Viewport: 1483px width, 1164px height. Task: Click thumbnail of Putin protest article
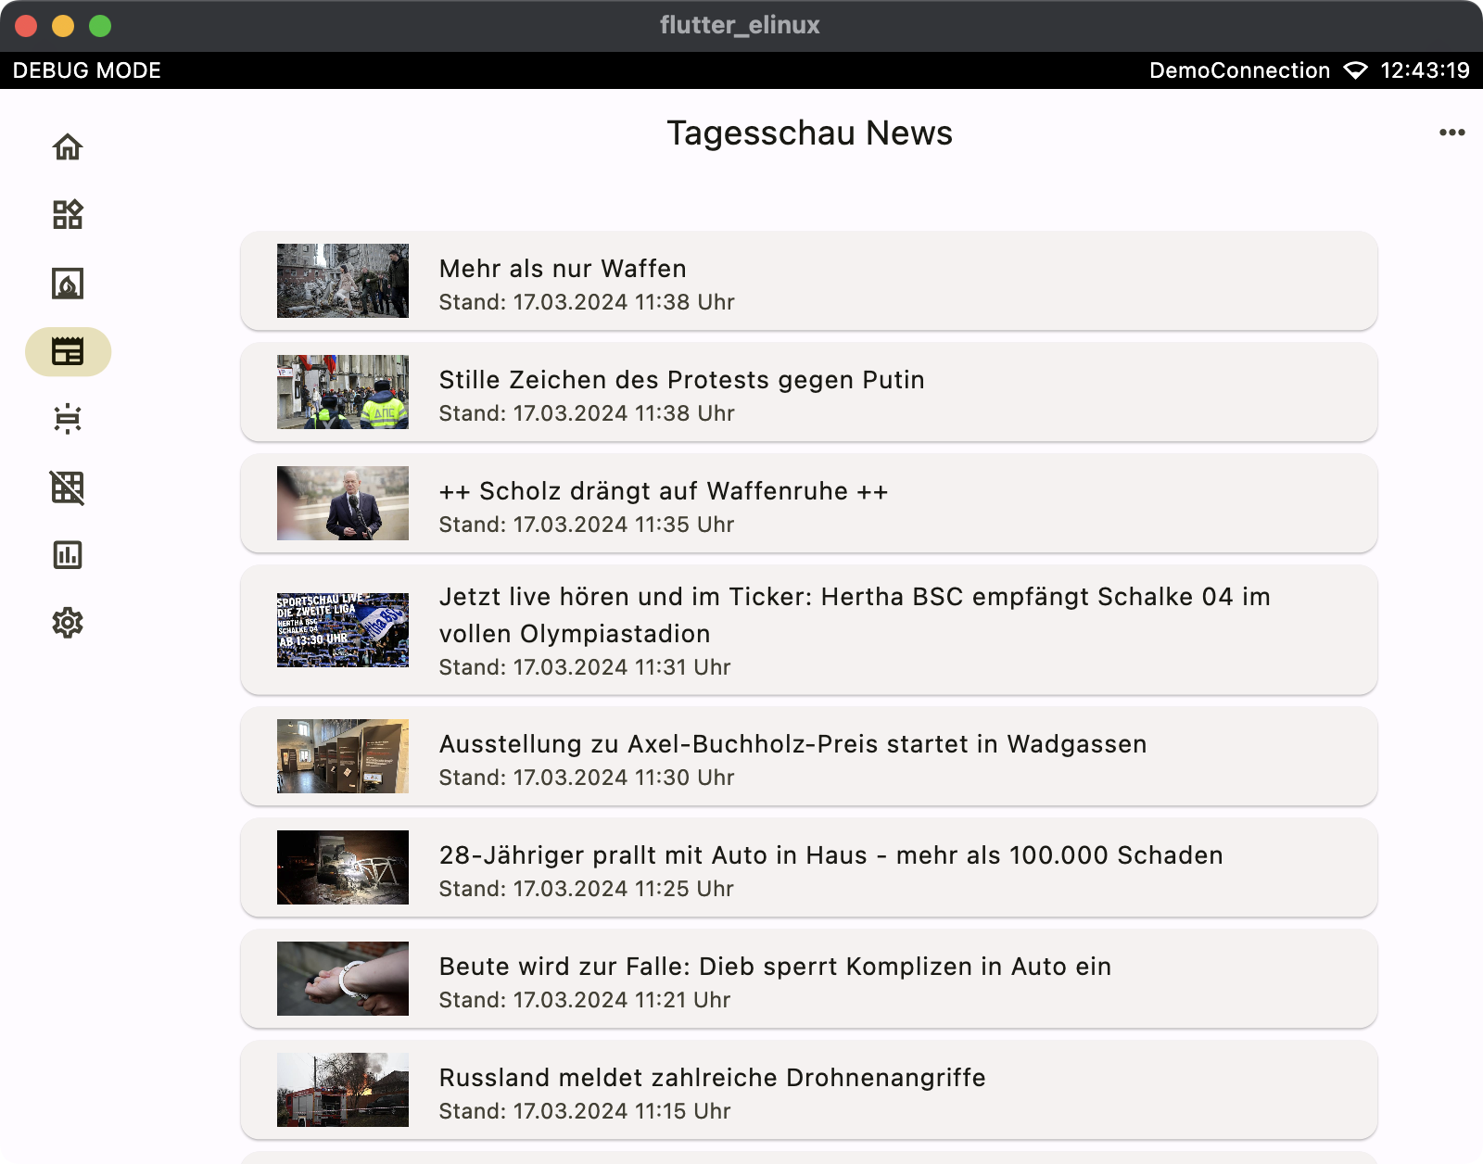click(x=343, y=392)
